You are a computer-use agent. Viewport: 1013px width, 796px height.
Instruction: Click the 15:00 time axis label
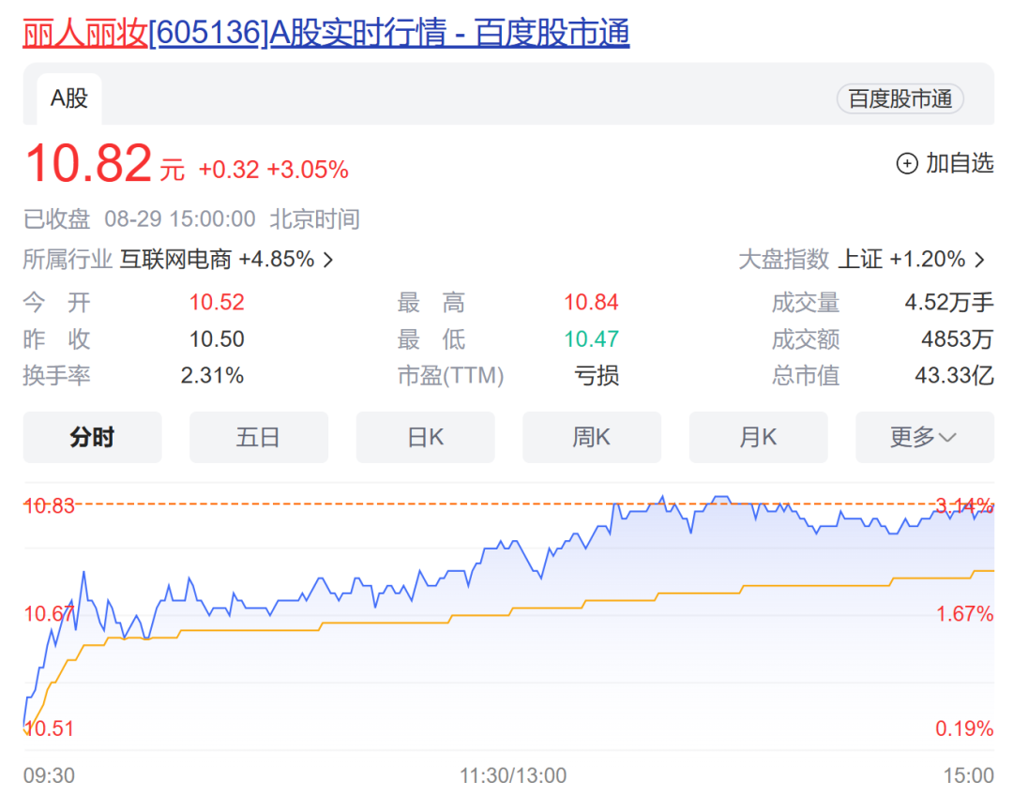pyautogui.click(x=968, y=774)
